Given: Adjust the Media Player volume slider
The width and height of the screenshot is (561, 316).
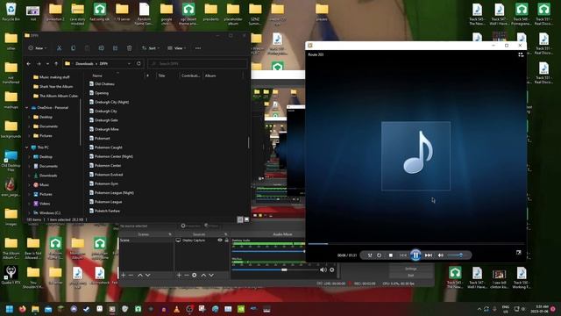Looking at the screenshot, I should (456, 255).
